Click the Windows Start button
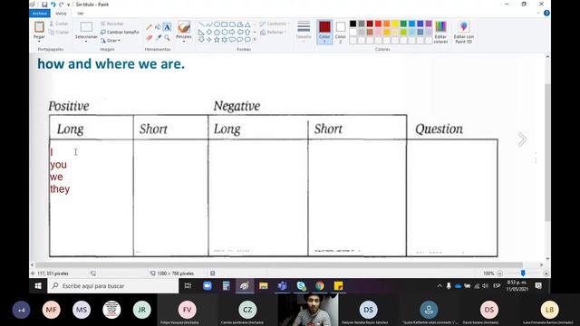 click(38, 286)
